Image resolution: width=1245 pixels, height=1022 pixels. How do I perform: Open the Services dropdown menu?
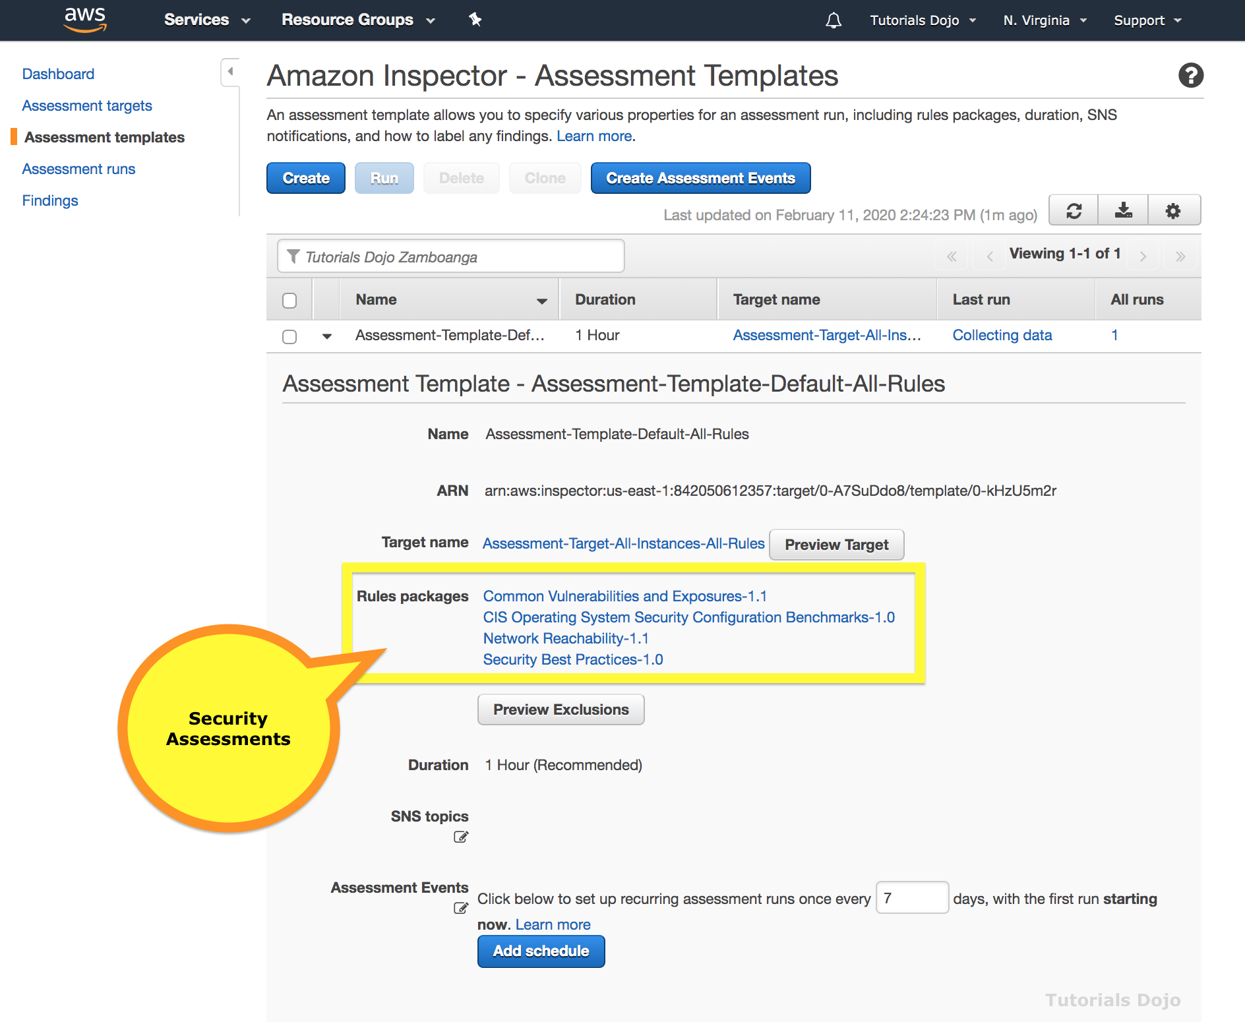point(207,20)
